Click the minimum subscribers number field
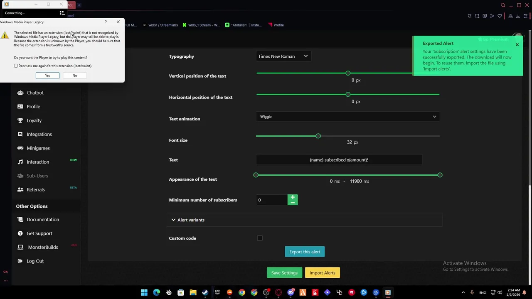This screenshot has width=532, height=299. pyautogui.click(x=271, y=200)
